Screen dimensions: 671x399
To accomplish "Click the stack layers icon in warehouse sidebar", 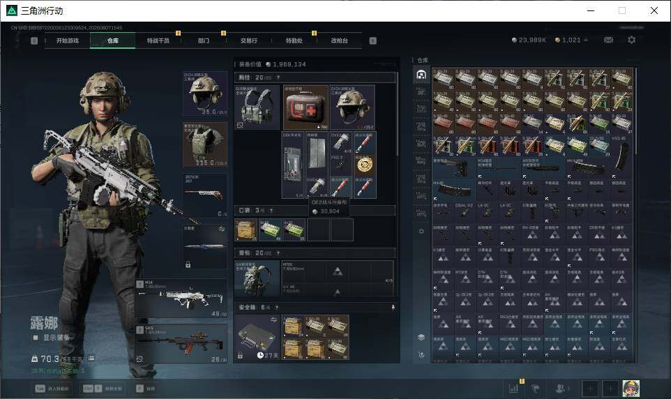I will pos(421,338).
